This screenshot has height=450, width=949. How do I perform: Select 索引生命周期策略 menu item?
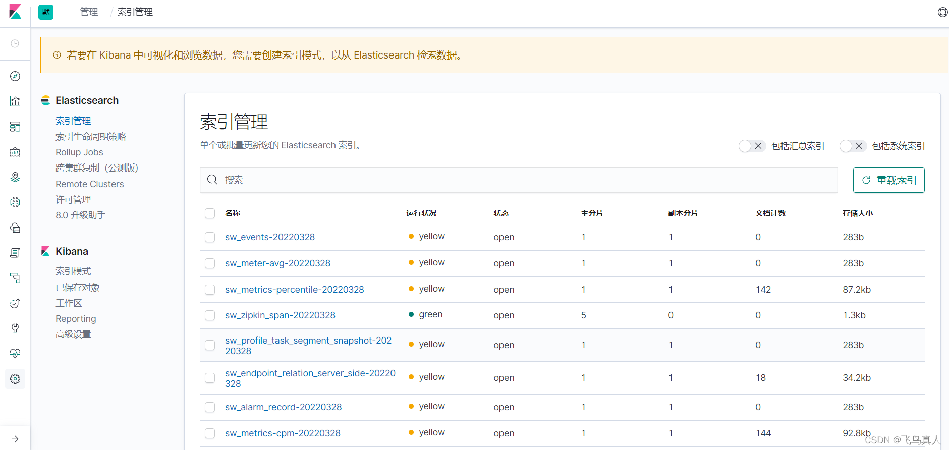point(91,136)
